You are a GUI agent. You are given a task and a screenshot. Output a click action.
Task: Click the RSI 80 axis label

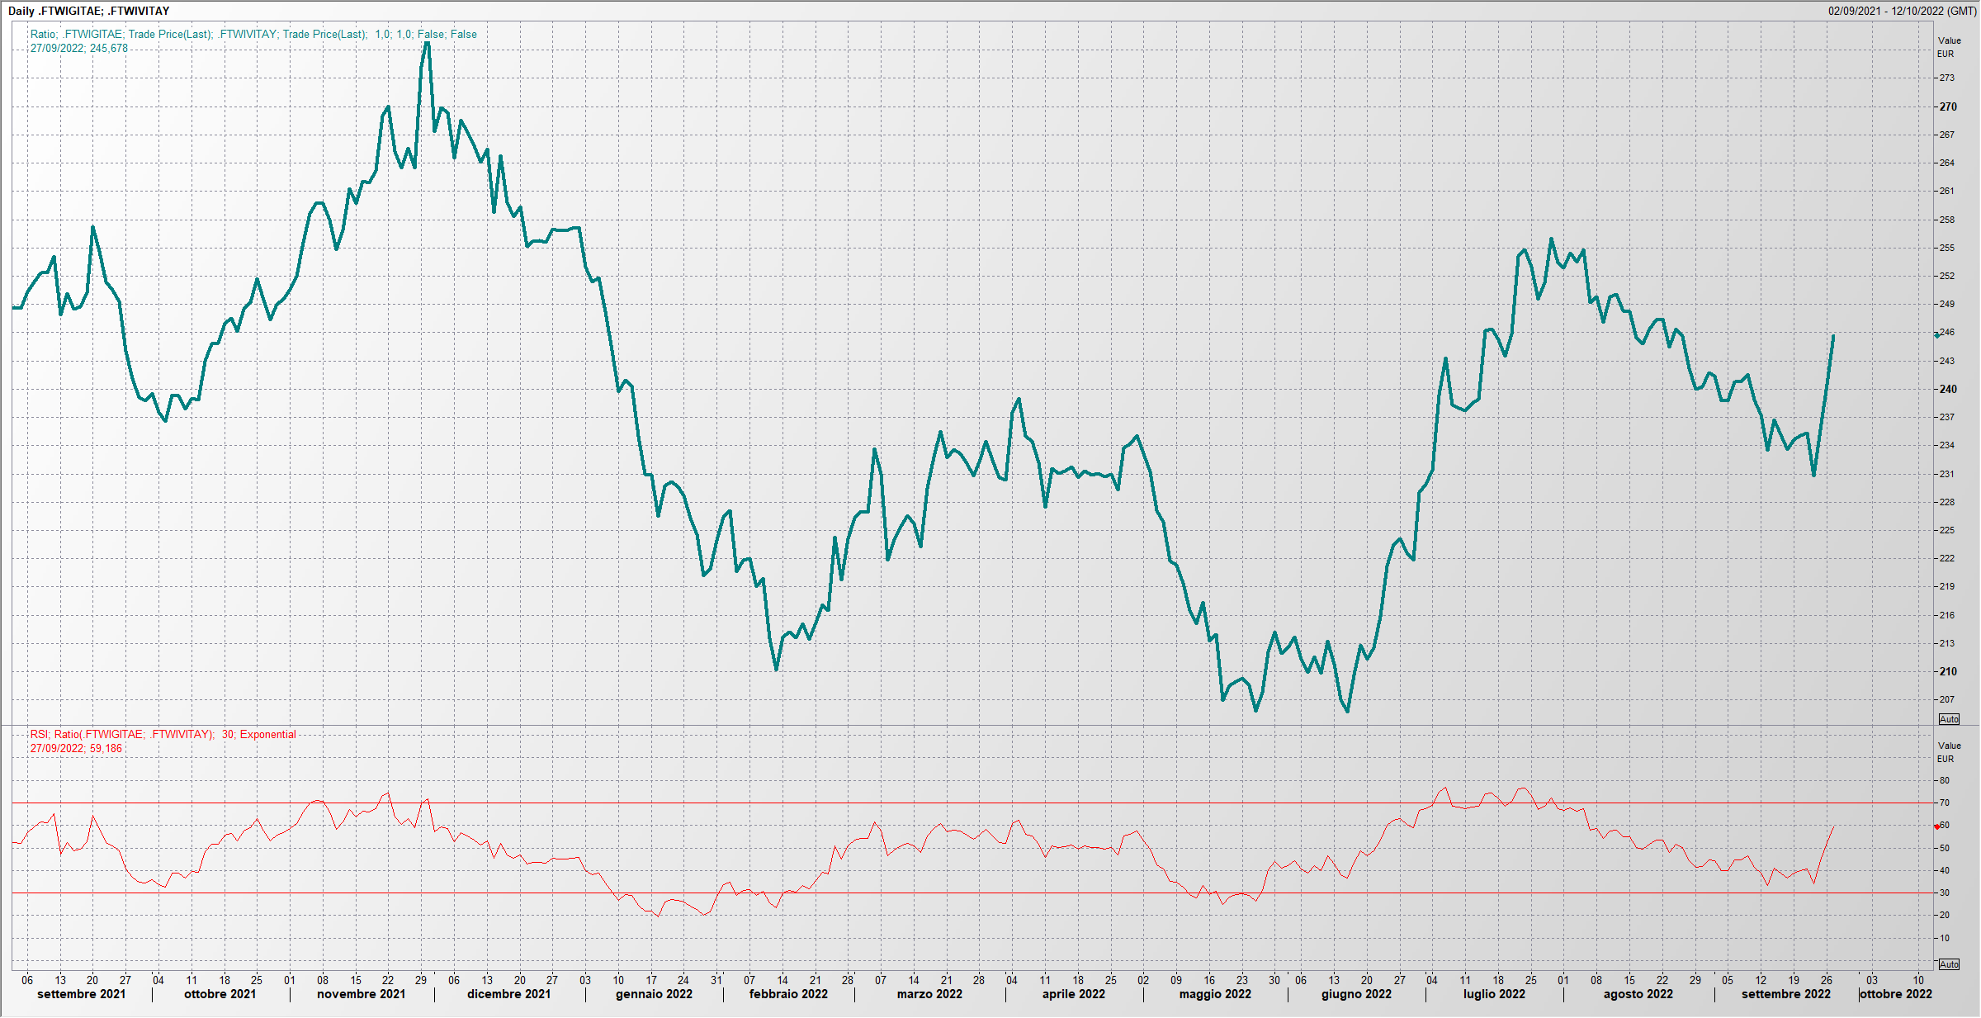pos(1945,780)
